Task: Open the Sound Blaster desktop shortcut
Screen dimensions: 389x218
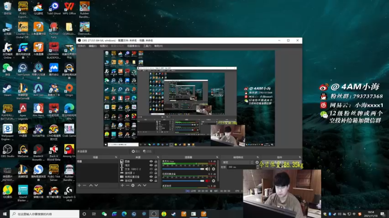Action: pos(23,193)
